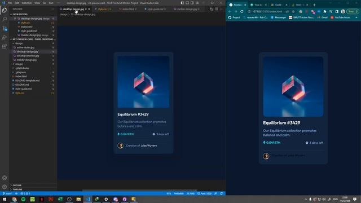This screenshot has width=361, height=203.
Task: Close the desktop-design.jpg editor tab
Action: pos(89,9)
